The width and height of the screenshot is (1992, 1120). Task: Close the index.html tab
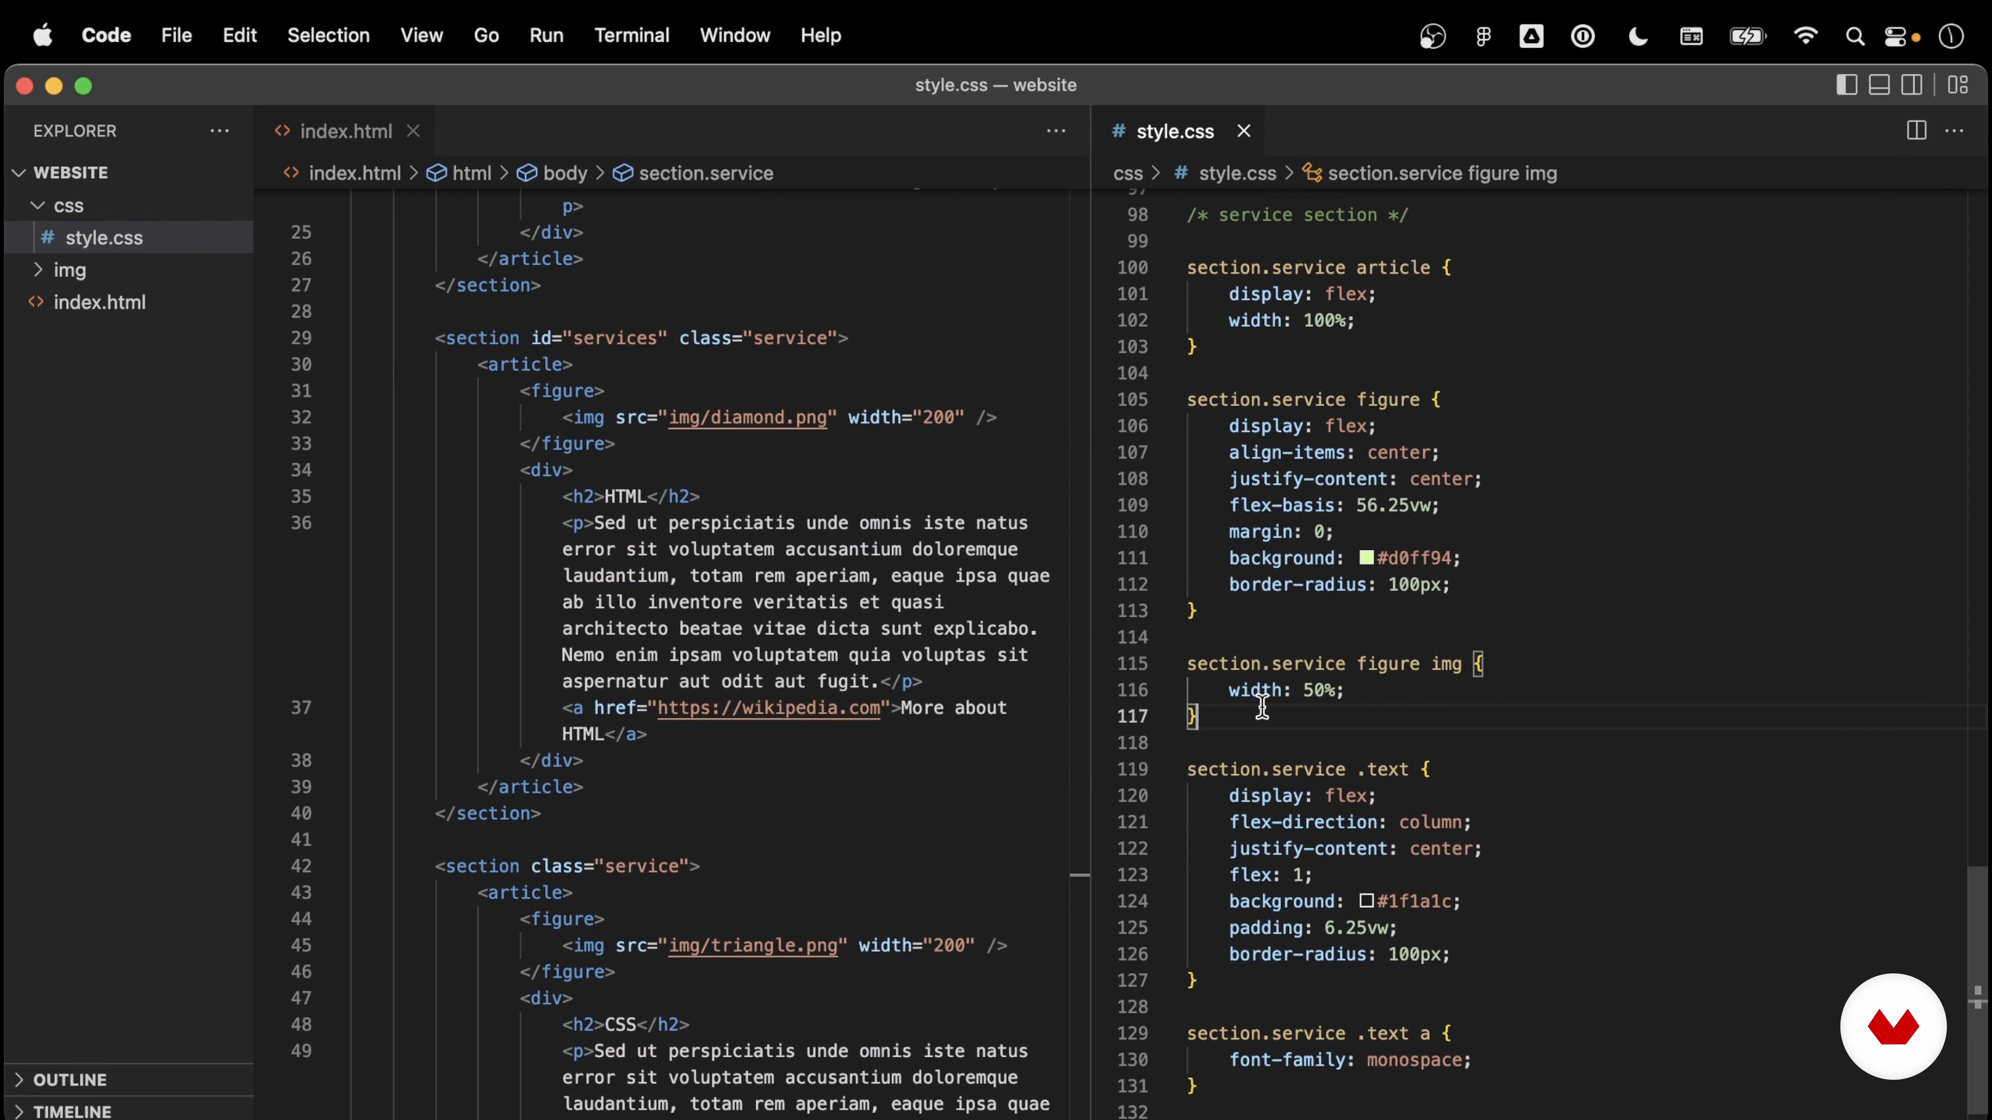pyautogui.click(x=413, y=131)
